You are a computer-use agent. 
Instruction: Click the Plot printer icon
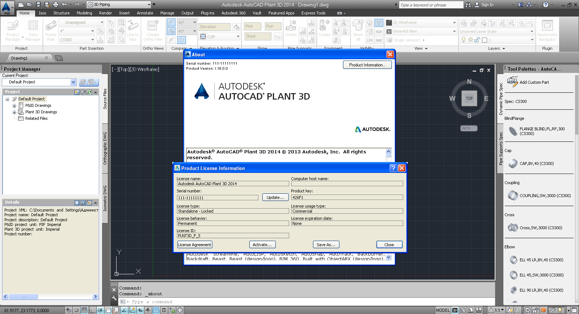55,5
